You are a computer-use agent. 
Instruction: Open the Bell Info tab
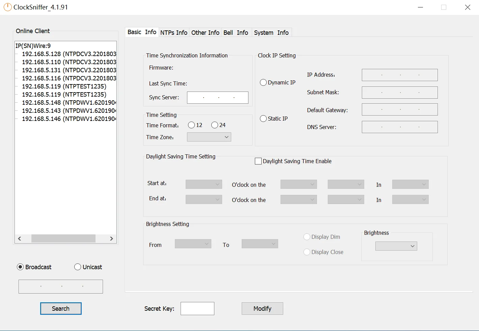236,33
